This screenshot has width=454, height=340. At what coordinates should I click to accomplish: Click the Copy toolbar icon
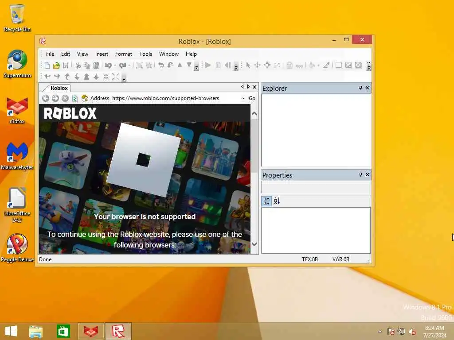[x=87, y=66]
